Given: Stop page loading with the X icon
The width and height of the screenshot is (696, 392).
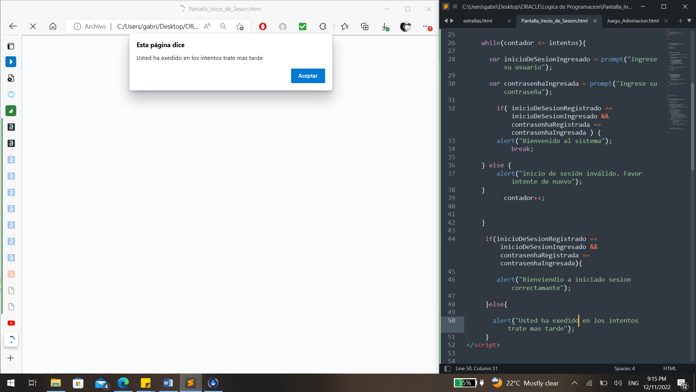Looking at the screenshot, I should [x=33, y=26].
